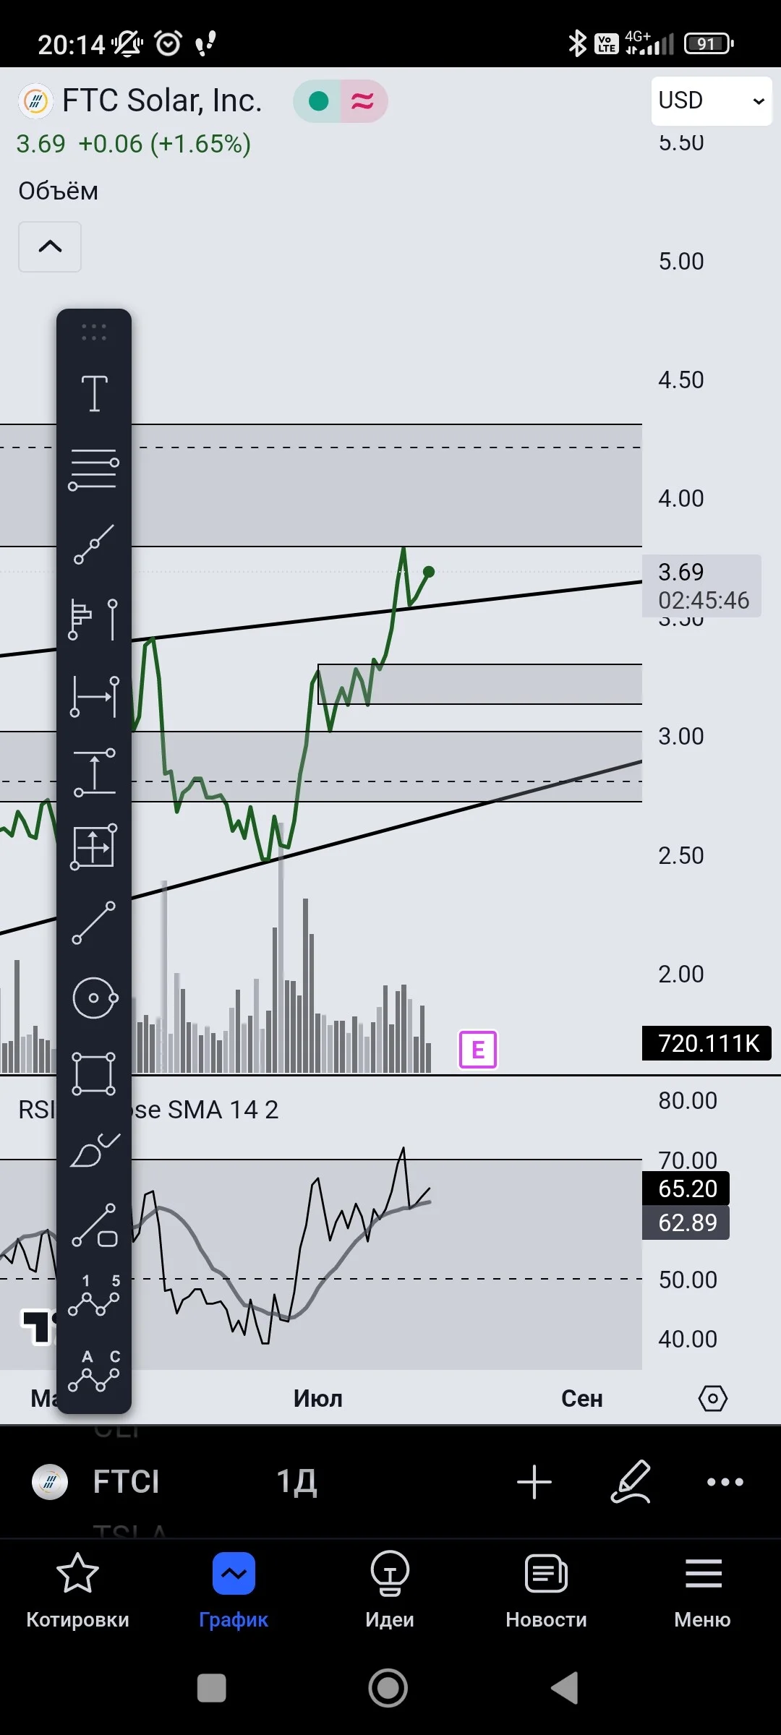
Task: Grab the drawing toolbar drag handle
Action: (94, 333)
